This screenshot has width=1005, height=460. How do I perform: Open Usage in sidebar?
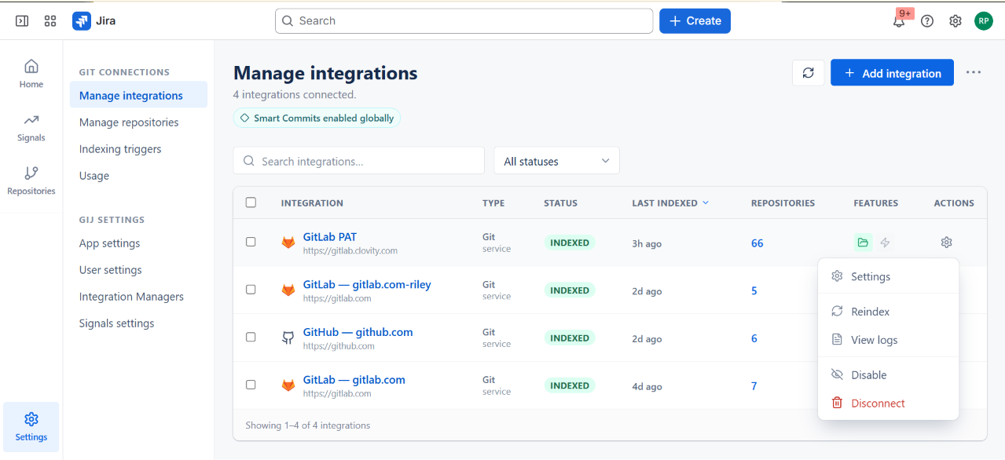tap(94, 176)
